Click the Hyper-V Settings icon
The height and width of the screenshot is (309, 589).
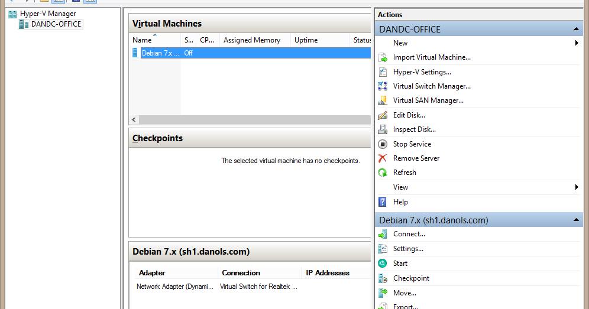click(383, 71)
